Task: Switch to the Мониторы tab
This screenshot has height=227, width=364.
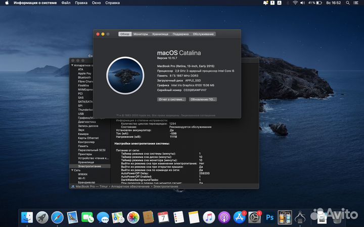Action: tap(141, 34)
